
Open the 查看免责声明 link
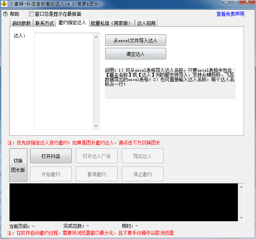coord(230,14)
